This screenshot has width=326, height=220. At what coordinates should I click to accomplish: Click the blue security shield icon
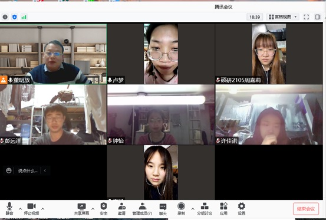(x=15, y=17)
